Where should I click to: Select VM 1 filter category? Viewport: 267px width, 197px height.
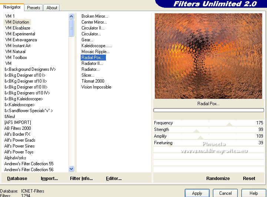(x=10, y=16)
